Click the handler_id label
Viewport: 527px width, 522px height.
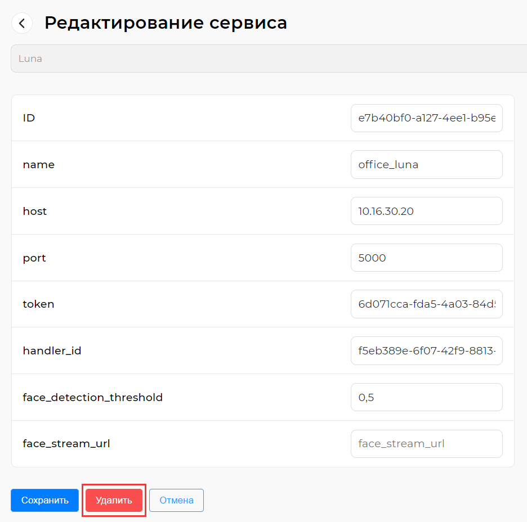coord(52,351)
